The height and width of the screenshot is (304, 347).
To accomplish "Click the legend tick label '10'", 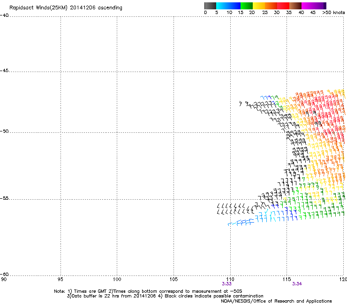I will pyautogui.click(x=229, y=13).
